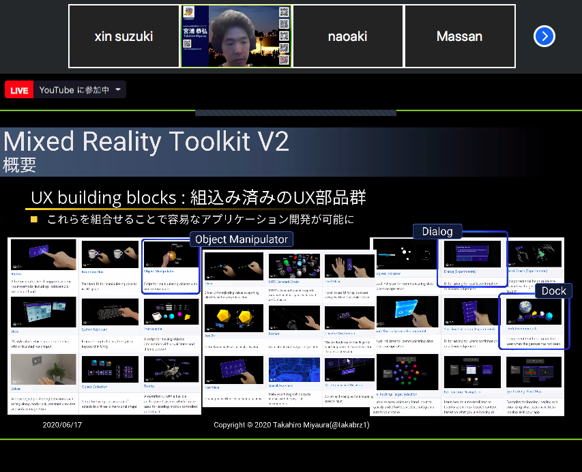Click the Eye Tracking Target Selection thumbnail

coord(407,372)
